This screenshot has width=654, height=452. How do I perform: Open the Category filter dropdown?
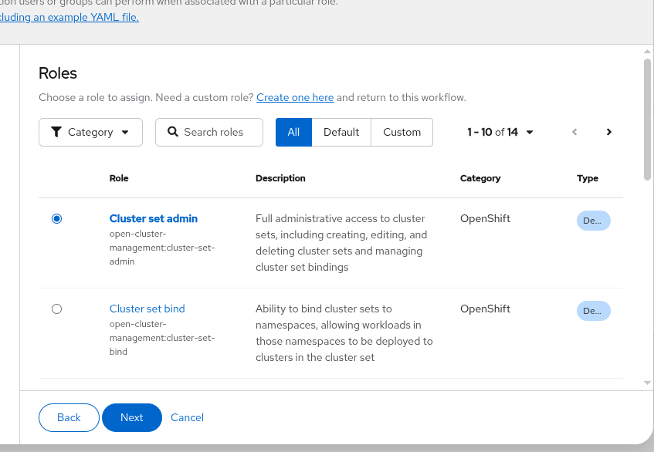coord(90,132)
